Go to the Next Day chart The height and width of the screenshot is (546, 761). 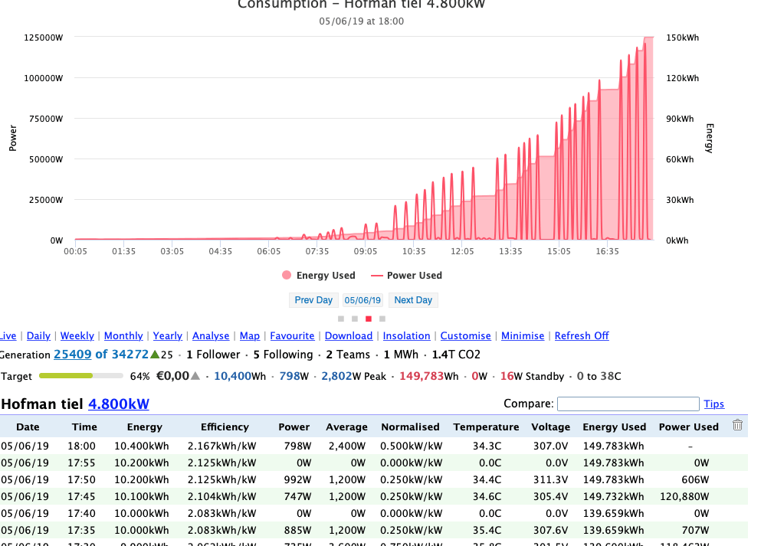pyautogui.click(x=413, y=300)
